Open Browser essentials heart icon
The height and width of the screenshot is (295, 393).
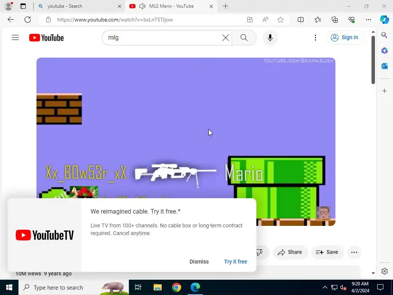[x=352, y=20]
